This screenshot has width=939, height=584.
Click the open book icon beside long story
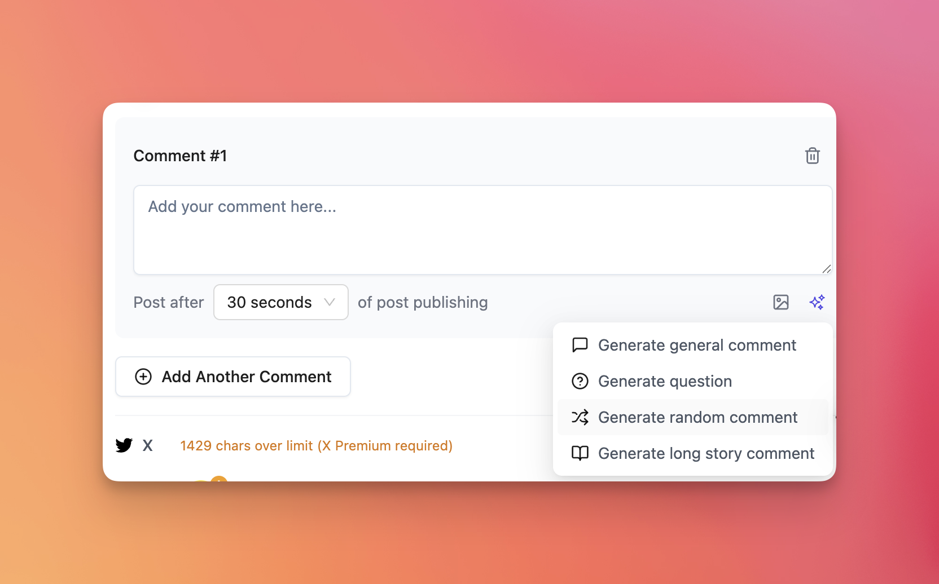tap(580, 453)
